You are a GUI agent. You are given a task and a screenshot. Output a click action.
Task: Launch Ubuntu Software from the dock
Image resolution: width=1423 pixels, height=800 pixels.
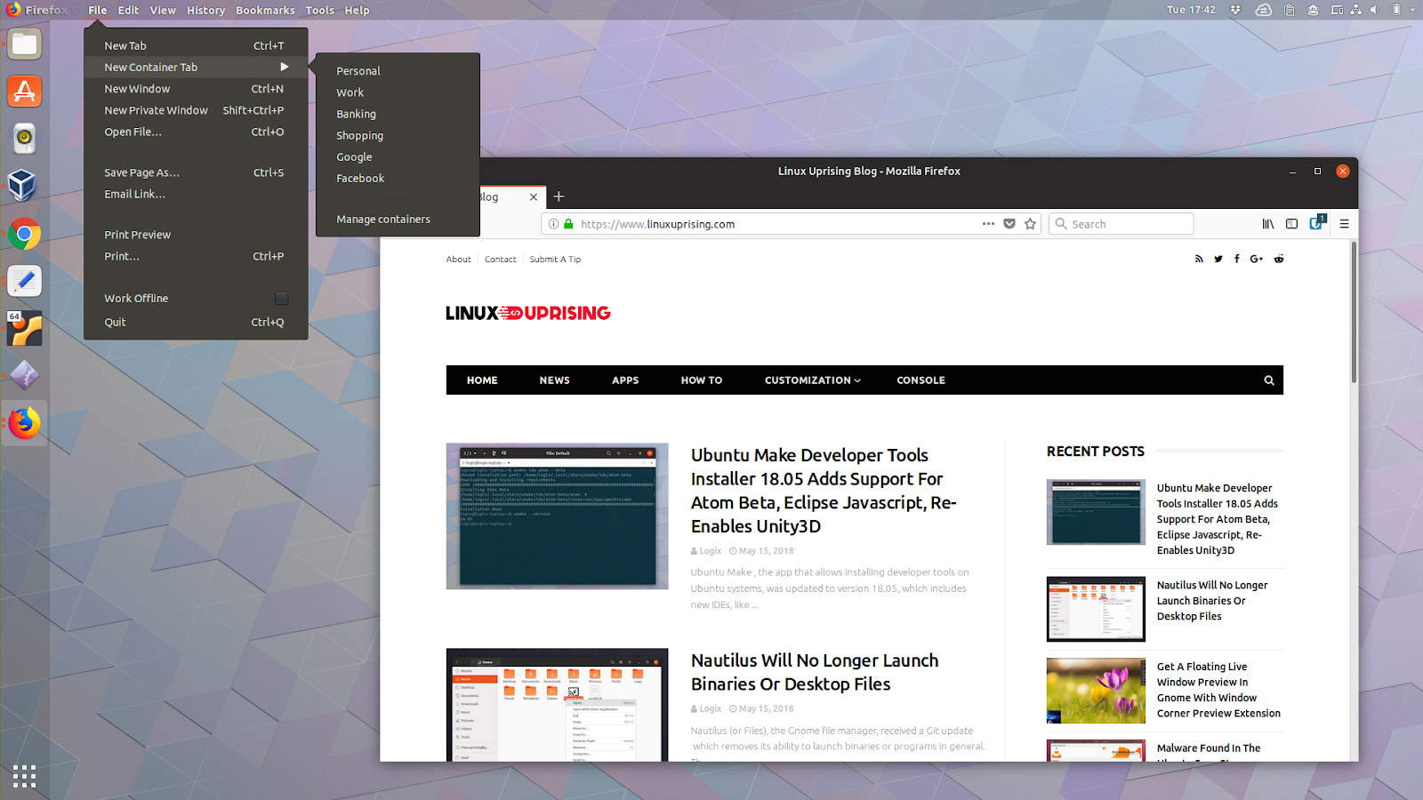point(25,92)
